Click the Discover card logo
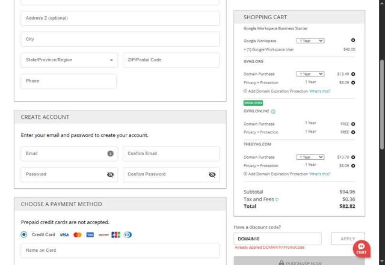385x265 pixels. (103, 235)
